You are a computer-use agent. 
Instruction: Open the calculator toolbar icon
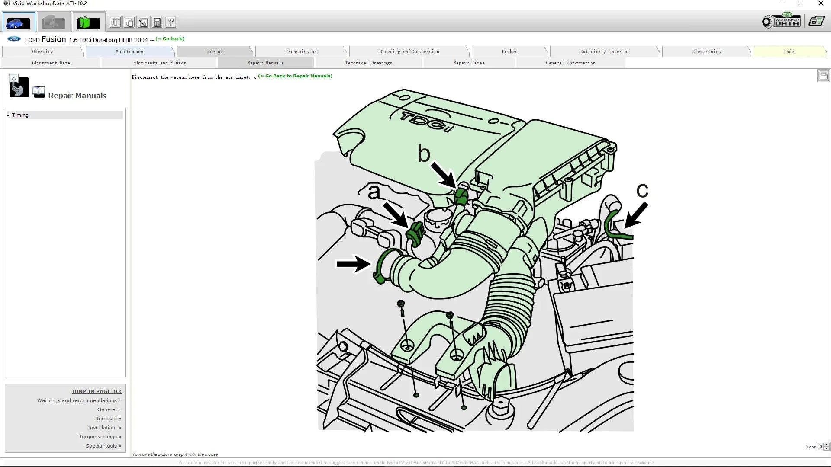(x=157, y=22)
